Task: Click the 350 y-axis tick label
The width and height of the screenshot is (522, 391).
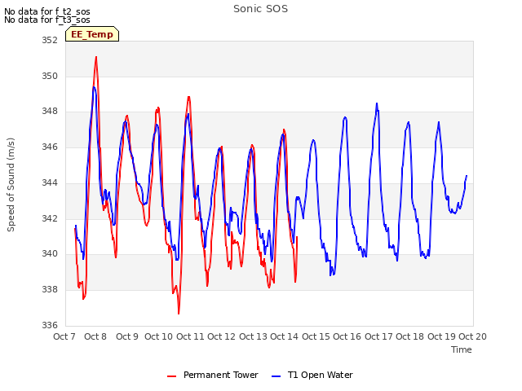Action: pos(50,76)
